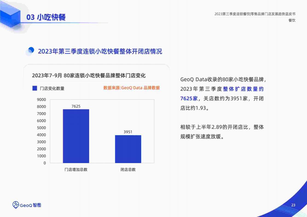Screen dimensions: 307x217
Task: Click the y-axis value '0'
Action: tap(45, 163)
